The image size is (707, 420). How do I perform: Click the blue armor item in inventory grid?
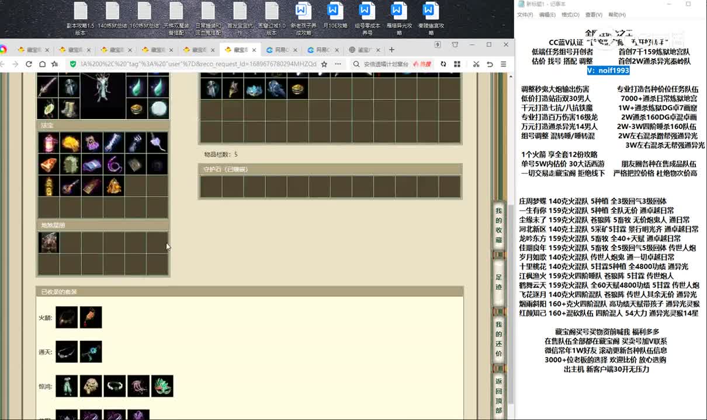(x=276, y=89)
